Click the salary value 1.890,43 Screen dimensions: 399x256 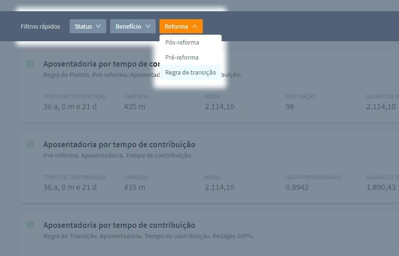[x=381, y=187]
